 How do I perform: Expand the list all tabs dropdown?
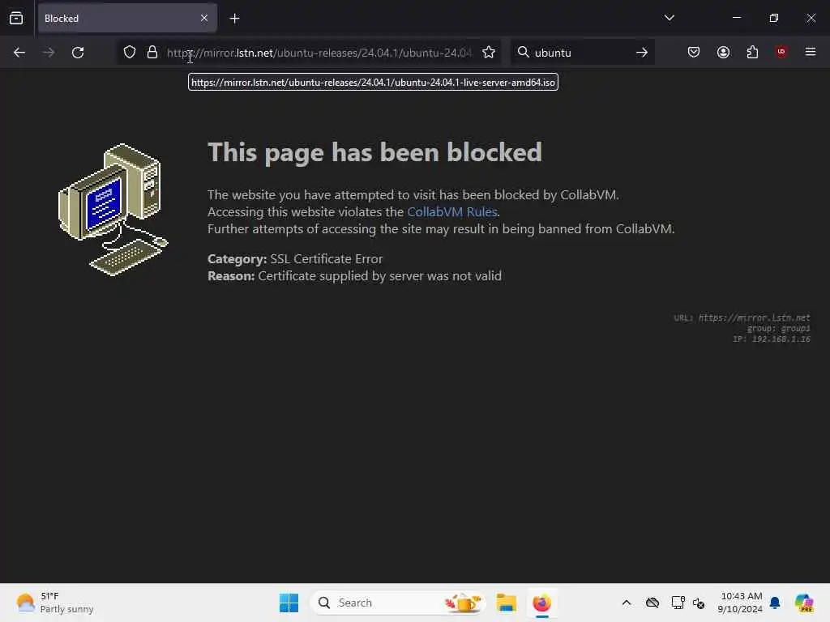coord(669,18)
